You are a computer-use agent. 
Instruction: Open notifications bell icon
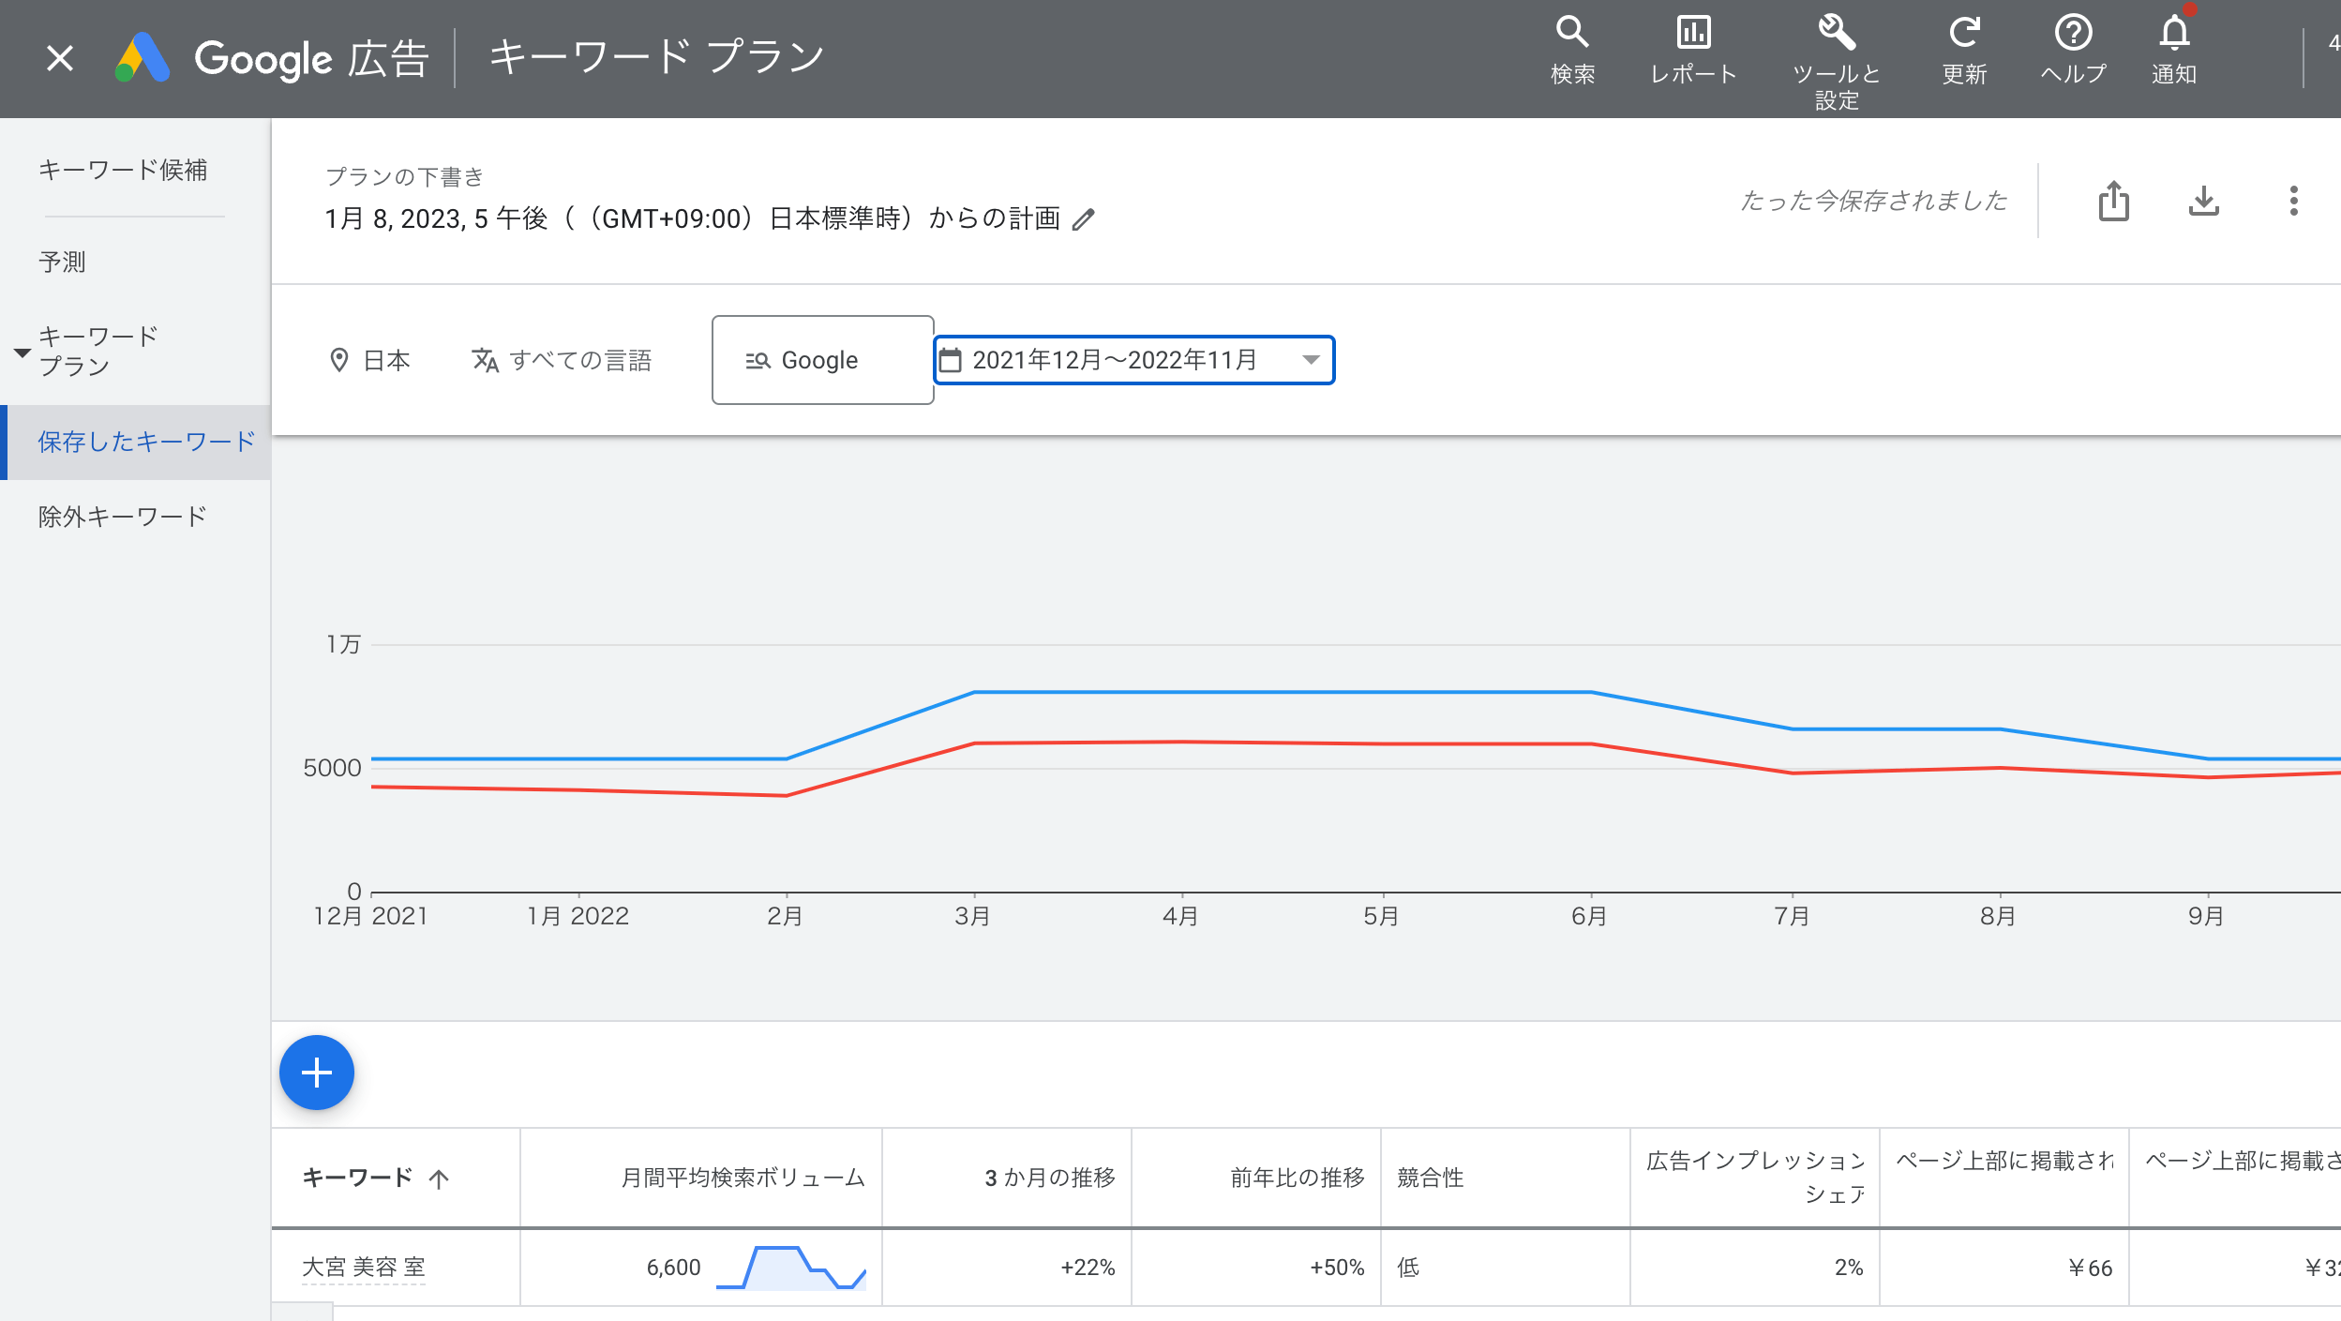pos(2174,34)
